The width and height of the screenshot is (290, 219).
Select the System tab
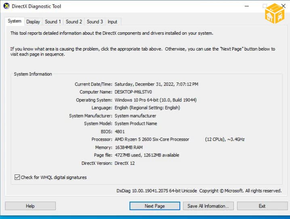15,21
